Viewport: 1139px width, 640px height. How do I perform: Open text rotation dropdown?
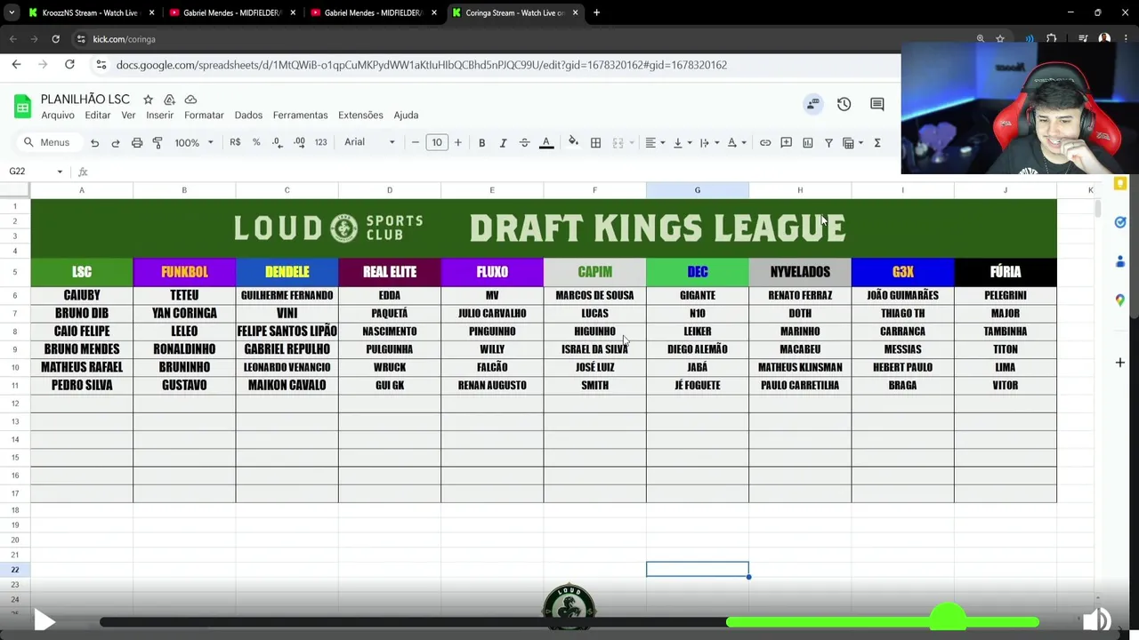click(737, 142)
